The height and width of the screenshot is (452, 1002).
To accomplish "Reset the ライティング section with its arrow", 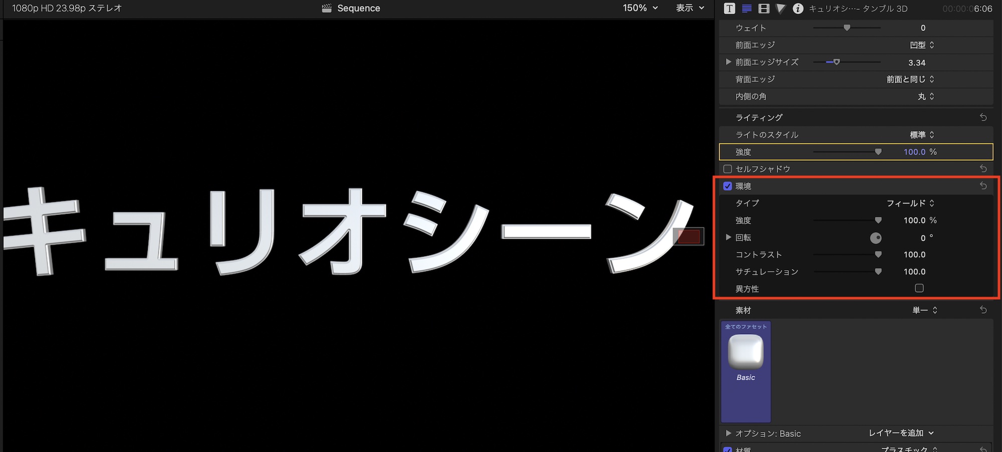I will [983, 117].
